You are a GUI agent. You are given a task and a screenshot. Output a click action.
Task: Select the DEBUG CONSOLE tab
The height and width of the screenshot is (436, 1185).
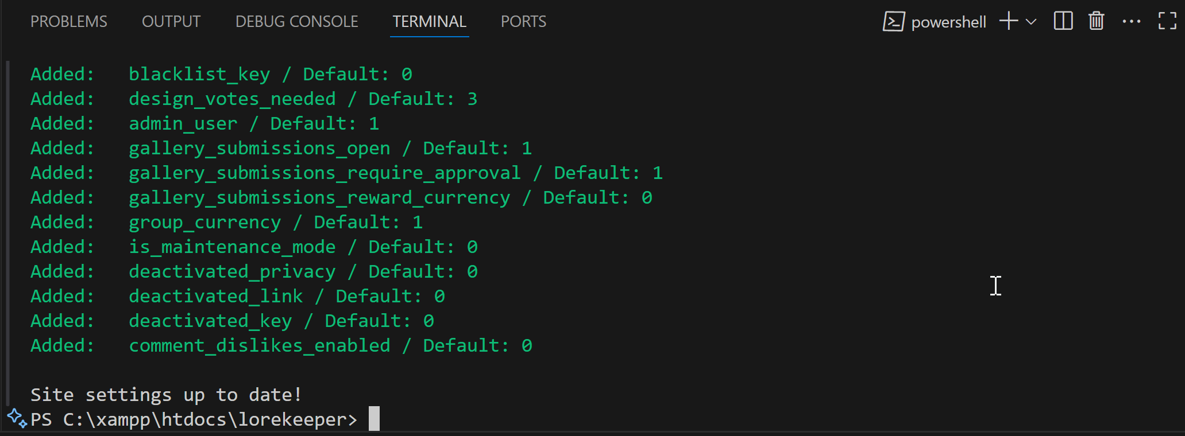pyautogui.click(x=296, y=22)
